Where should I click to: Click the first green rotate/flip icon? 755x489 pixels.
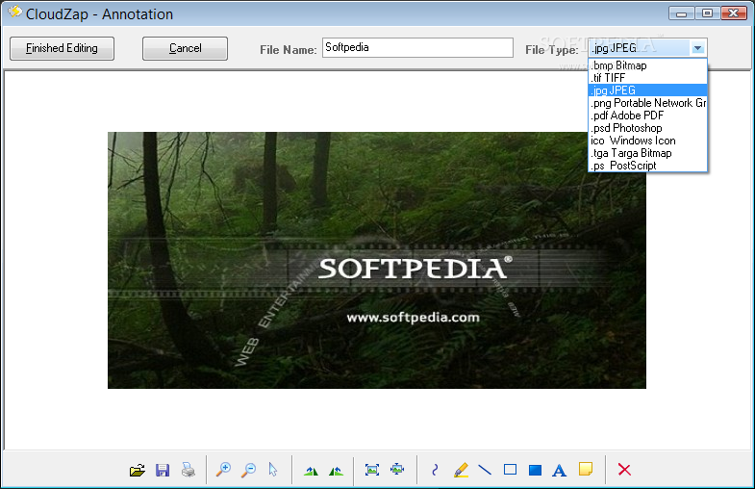point(311,471)
